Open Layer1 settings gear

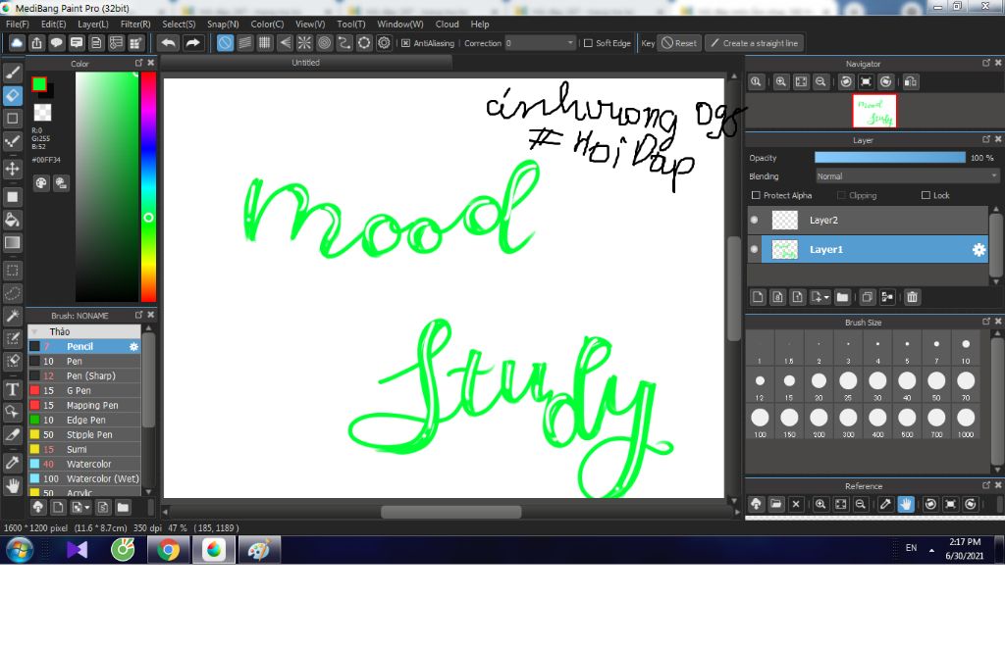pos(979,250)
